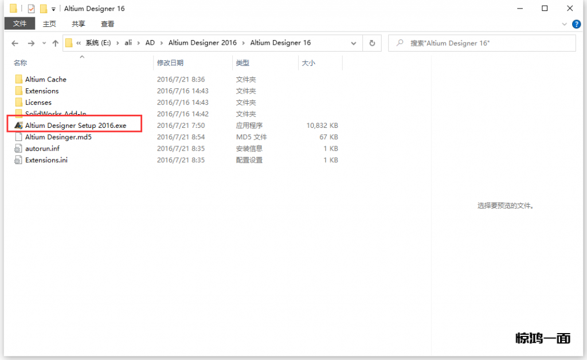Open the 文件 menu tab
Image resolution: width=587 pixels, height=360 pixels.
(x=20, y=24)
